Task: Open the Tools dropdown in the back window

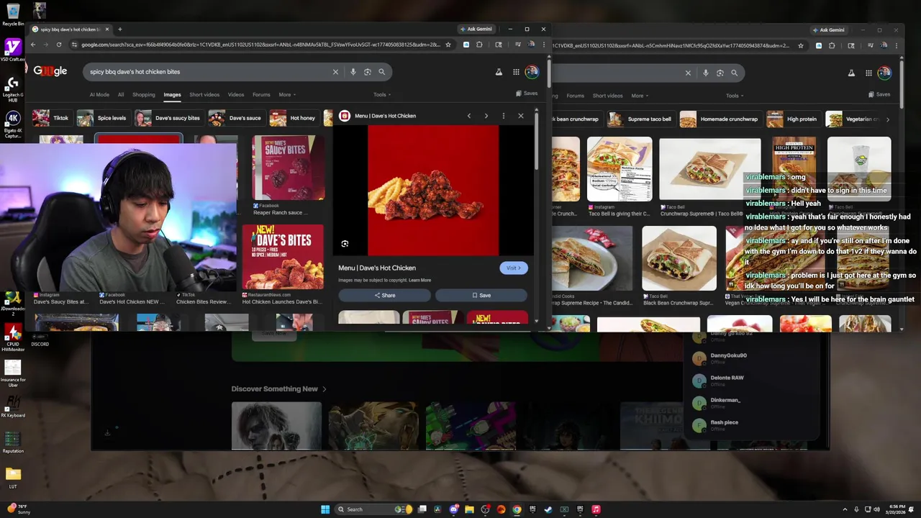Action: [735, 96]
